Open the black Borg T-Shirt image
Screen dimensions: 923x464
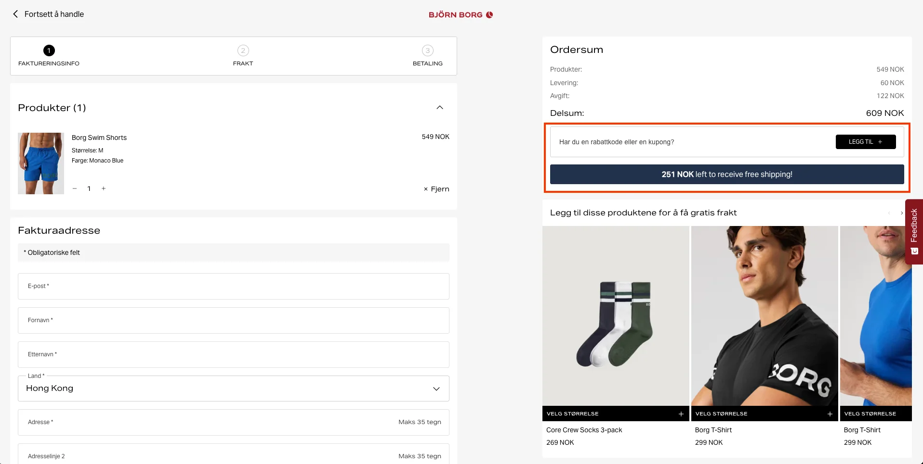765,316
